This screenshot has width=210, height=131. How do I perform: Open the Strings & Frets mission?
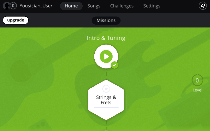tap(106, 100)
